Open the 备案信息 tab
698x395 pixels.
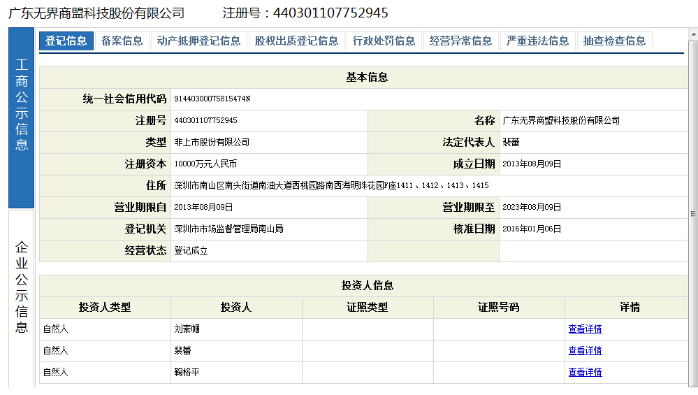pos(122,41)
